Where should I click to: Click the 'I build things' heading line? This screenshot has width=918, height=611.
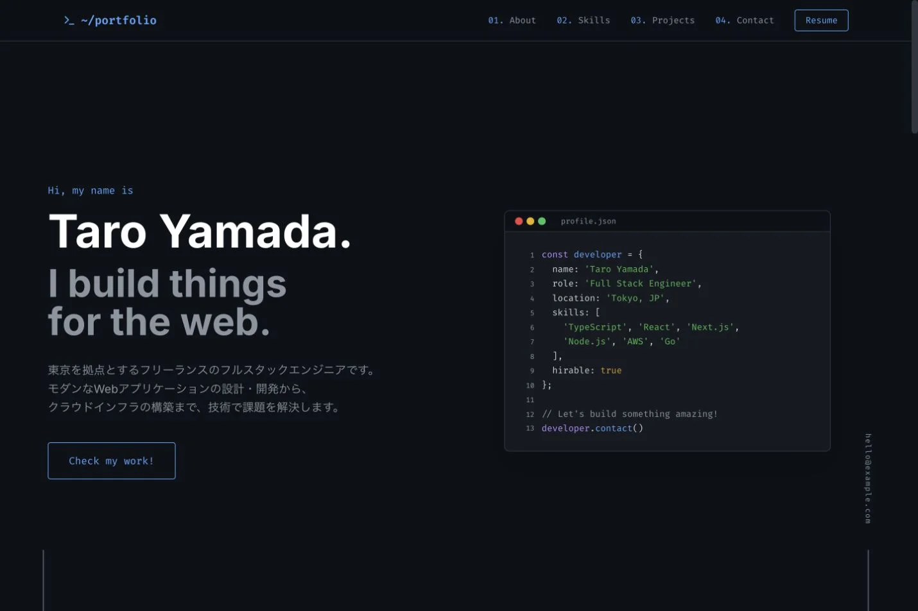tap(168, 283)
